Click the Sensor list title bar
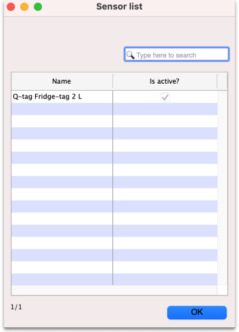This screenshot has width=239, height=332. pyautogui.click(x=119, y=7)
